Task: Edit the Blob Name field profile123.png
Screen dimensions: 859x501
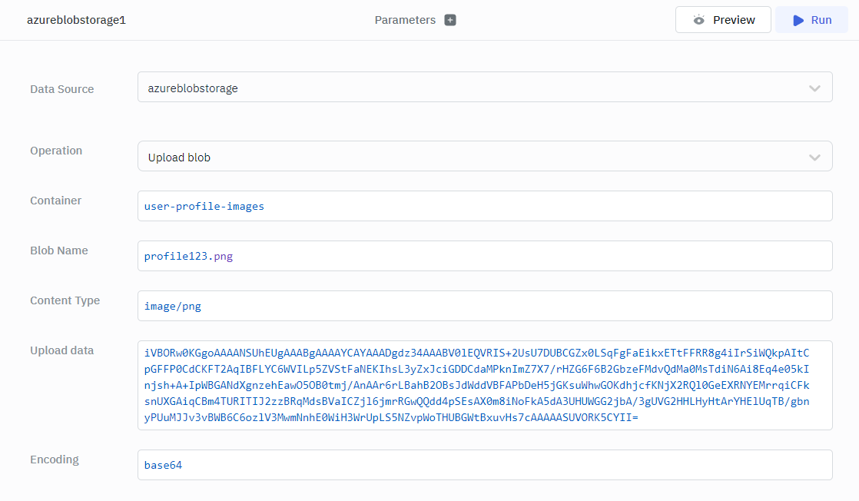Action: coord(484,256)
